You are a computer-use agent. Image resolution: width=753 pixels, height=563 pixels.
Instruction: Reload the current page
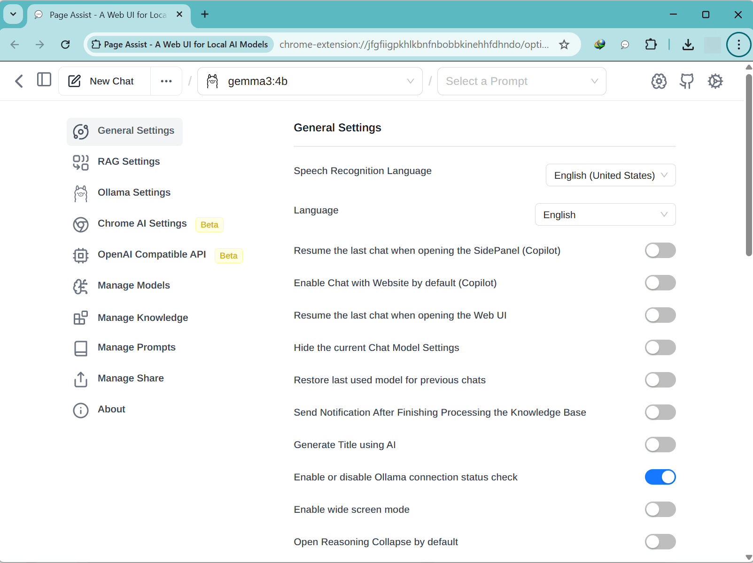65,45
